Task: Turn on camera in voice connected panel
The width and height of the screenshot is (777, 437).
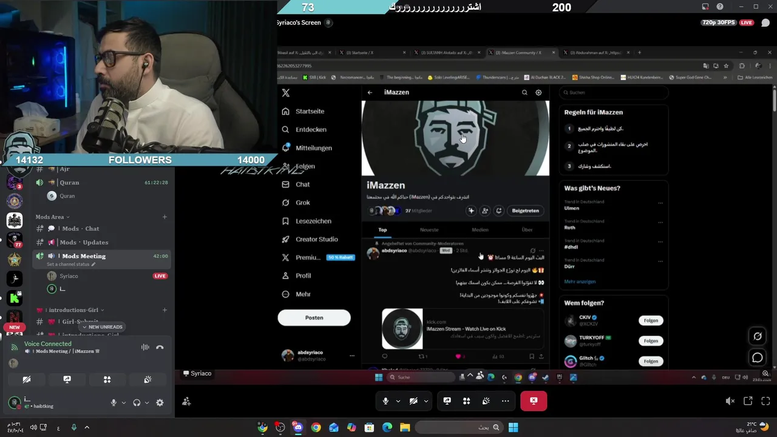Action: (x=27, y=379)
